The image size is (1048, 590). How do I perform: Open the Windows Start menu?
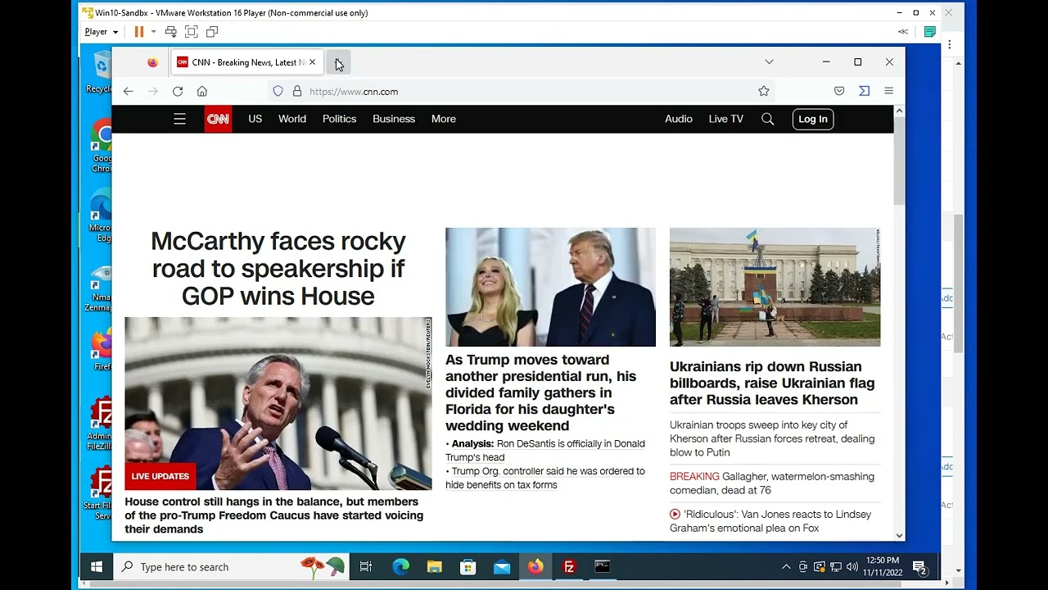[x=97, y=567]
